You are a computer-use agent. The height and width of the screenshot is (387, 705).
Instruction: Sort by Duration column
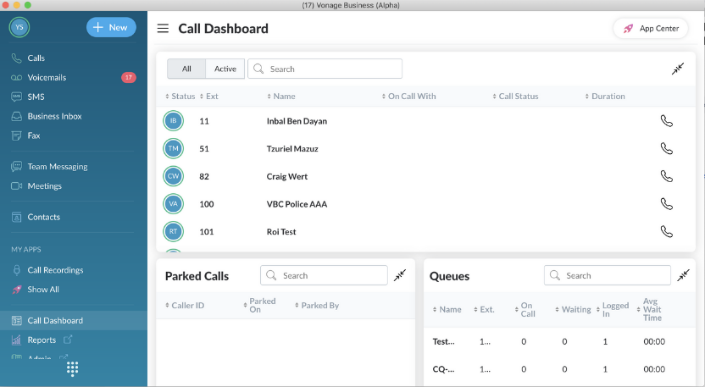click(605, 97)
